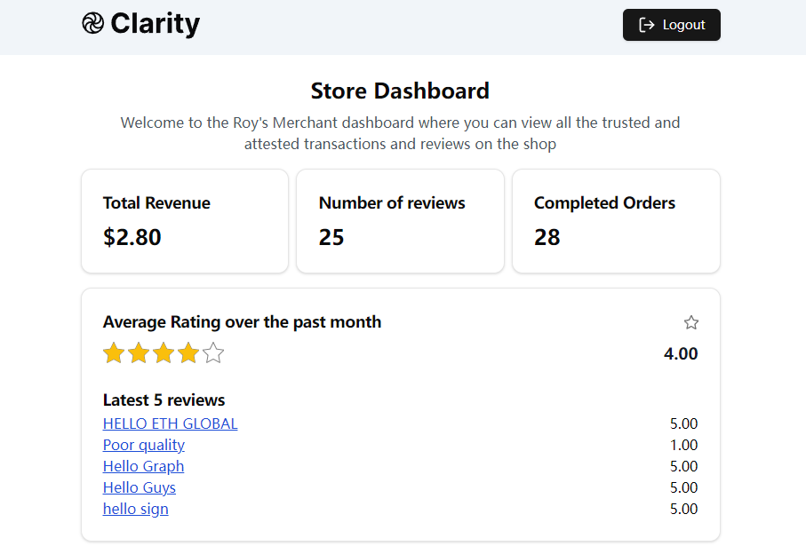Screen dimensions: 806x546
Task: Click the empty fifth rating star
Action: (213, 353)
